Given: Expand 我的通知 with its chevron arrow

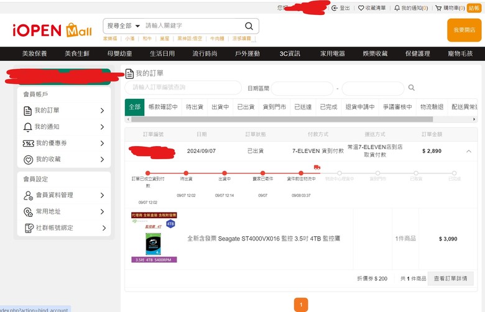Looking at the screenshot, I should pos(103,127).
